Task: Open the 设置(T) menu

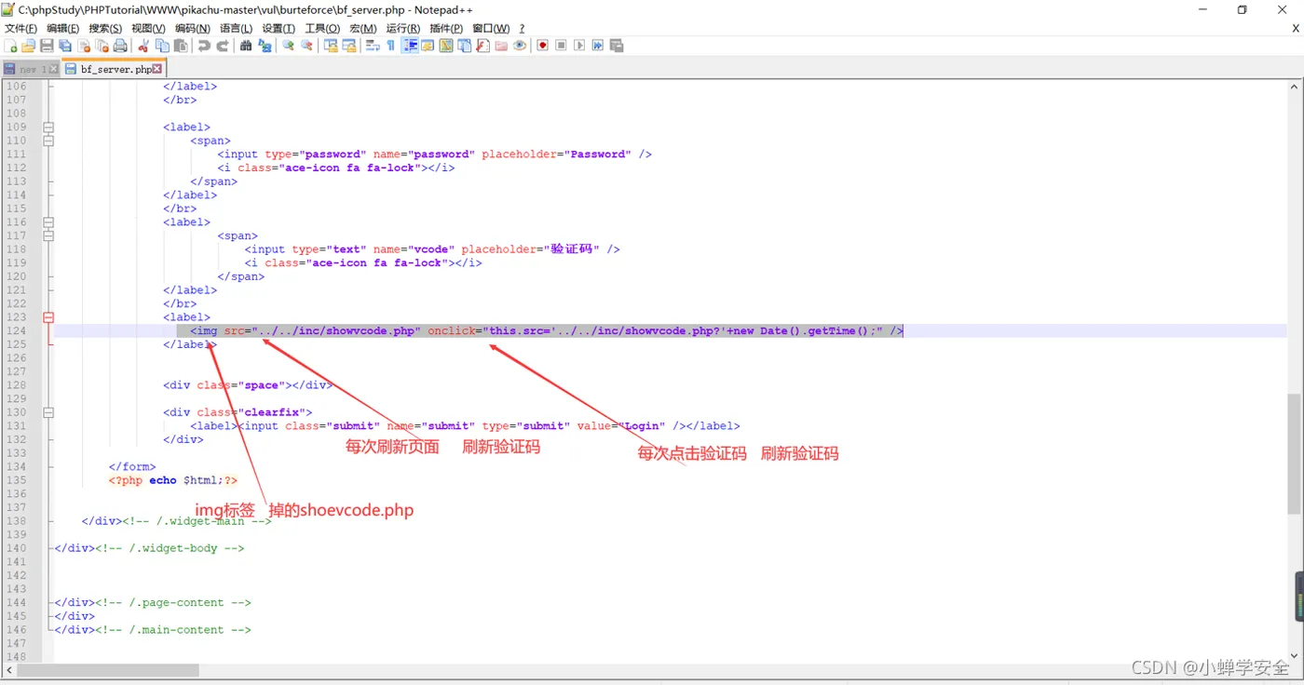Action: click(278, 28)
